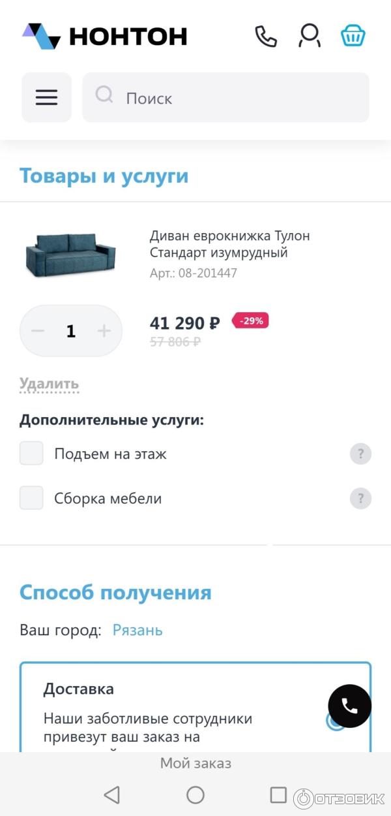This screenshot has width=391, height=816.
Task: Tap the floating black call button
Action: [349, 706]
